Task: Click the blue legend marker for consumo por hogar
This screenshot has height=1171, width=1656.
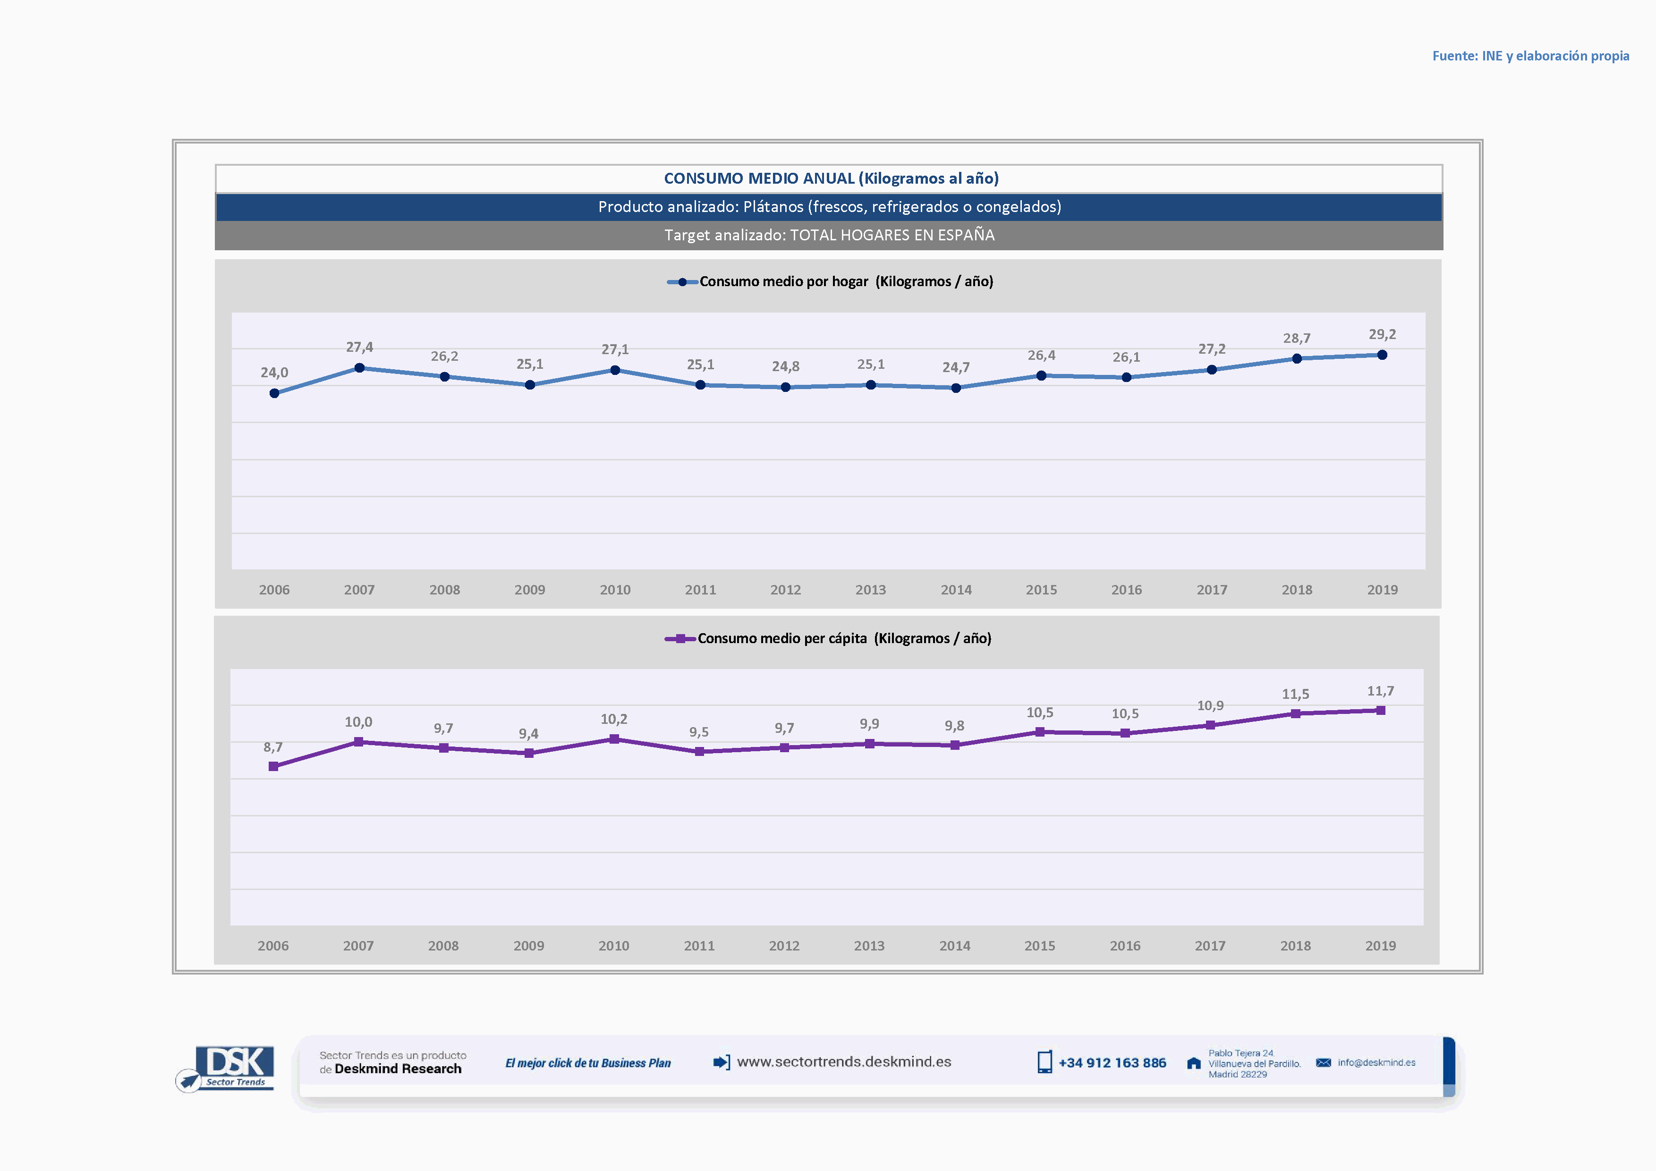Action: [x=681, y=282]
